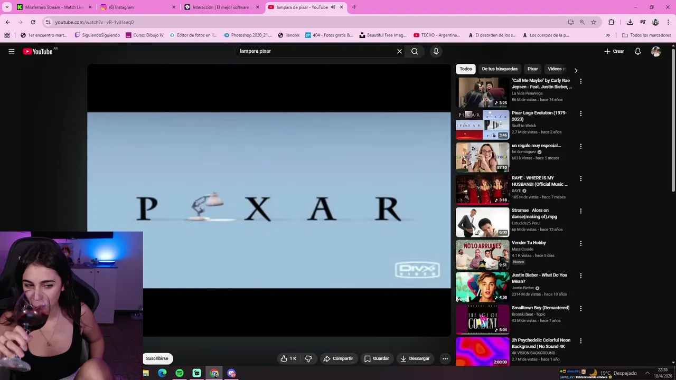This screenshot has width=676, height=380.
Task: Show hidden system tray icons
Action: coord(647,373)
